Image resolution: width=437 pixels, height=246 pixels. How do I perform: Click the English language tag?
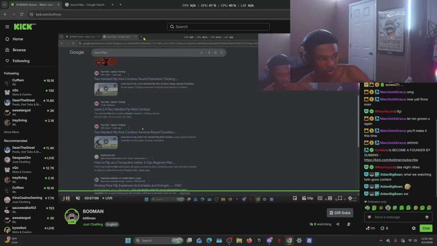click(112, 224)
